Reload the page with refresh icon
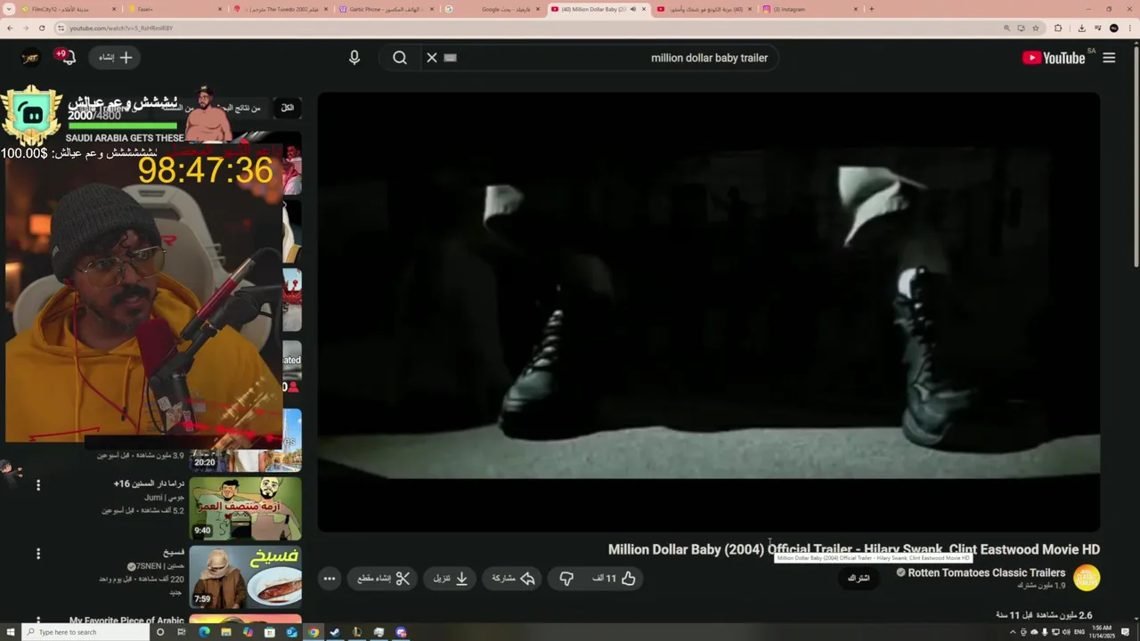Viewport: 1140px width, 641px height. pyautogui.click(x=43, y=28)
